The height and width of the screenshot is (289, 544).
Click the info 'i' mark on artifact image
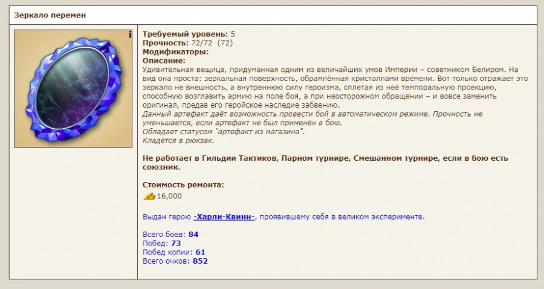130,34
